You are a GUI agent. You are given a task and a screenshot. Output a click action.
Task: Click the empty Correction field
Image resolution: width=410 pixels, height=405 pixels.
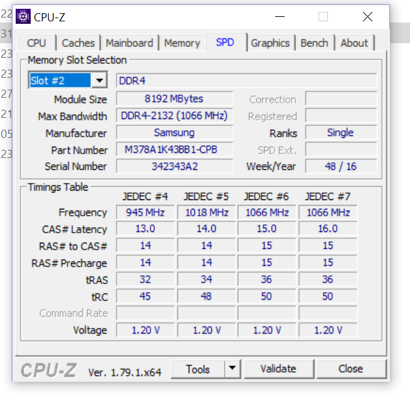(x=341, y=99)
